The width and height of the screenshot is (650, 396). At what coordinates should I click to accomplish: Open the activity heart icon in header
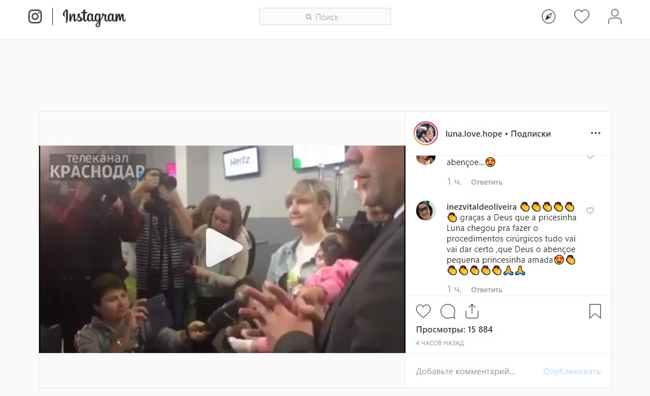point(581,17)
